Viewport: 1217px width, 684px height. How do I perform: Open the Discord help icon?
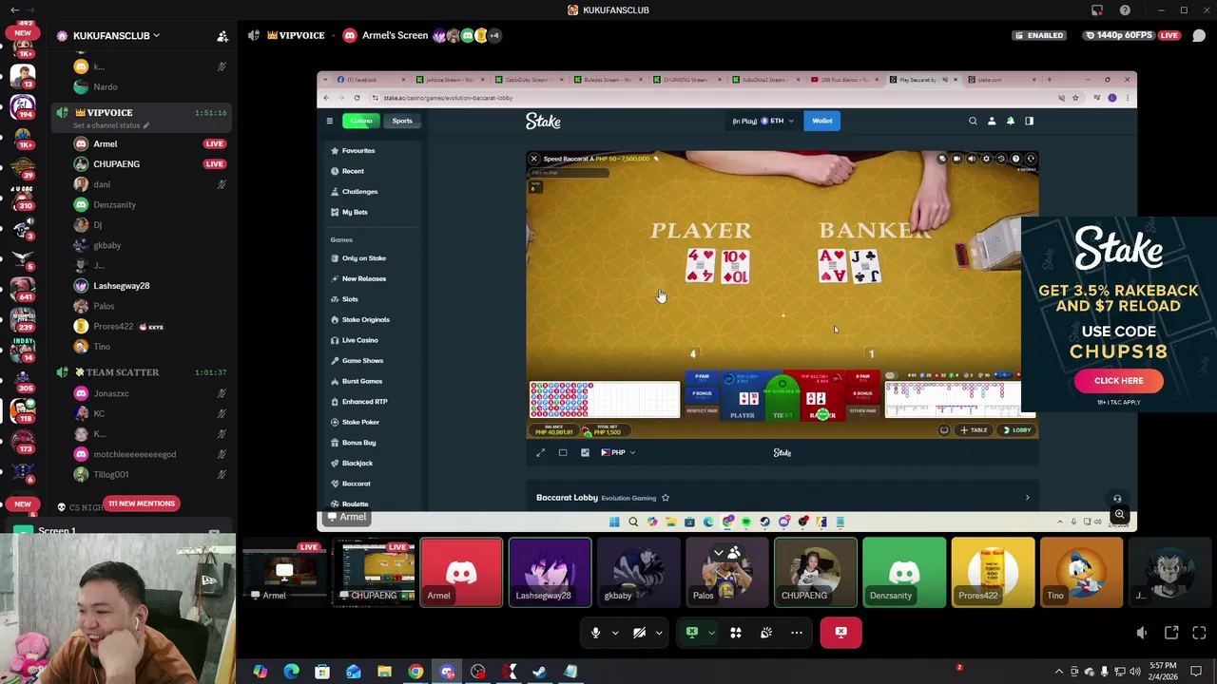tap(1125, 10)
